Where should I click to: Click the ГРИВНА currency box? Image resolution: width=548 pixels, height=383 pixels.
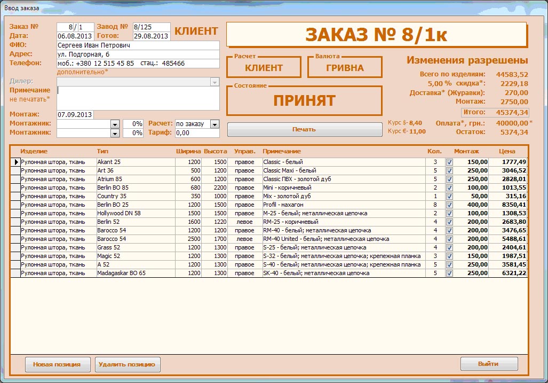pos(345,68)
